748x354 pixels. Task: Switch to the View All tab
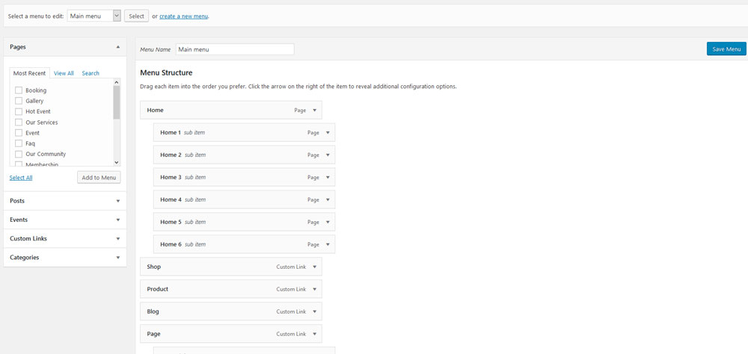tap(64, 73)
